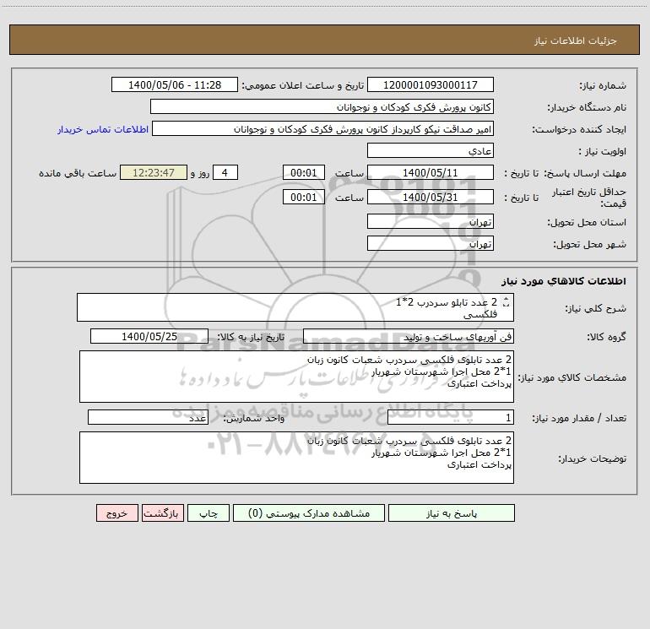Viewport: 650px width, 629px height.
Task: Click the 'نام دستگاه خریدار:' label
Action: pyautogui.click(x=587, y=107)
